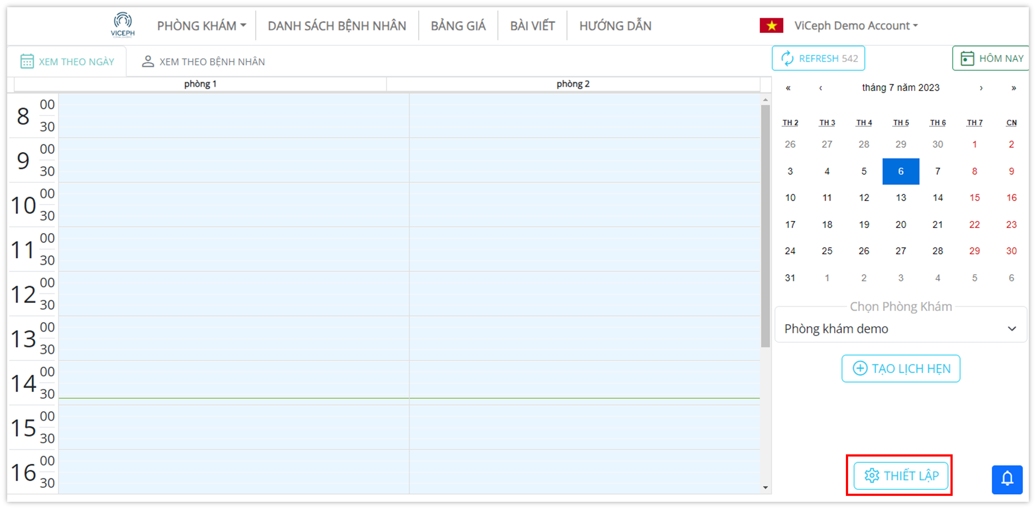The height and width of the screenshot is (509, 1036).
Task: Pick date 26 in the 24–30 row
Action: [863, 251]
